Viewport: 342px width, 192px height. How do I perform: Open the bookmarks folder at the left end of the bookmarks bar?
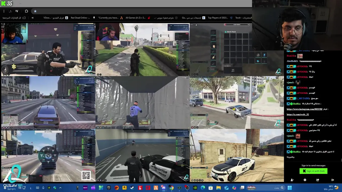click(x=14, y=18)
